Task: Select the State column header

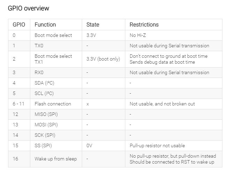Action: tap(93, 25)
